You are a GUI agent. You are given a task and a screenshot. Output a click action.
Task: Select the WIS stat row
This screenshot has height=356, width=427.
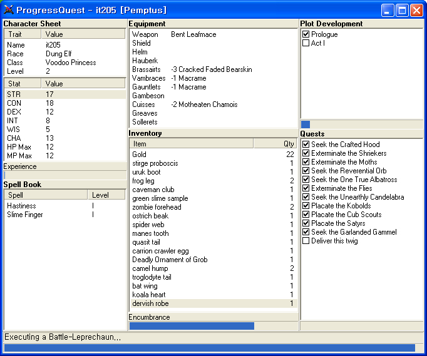coord(65,130)
